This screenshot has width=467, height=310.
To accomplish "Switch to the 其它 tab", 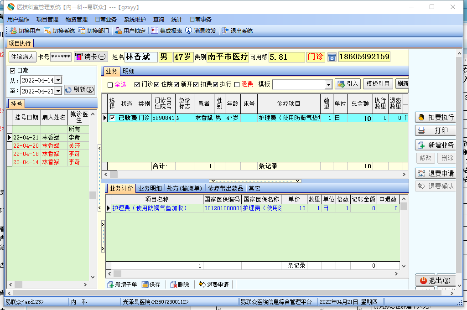I will pos(254,188).
